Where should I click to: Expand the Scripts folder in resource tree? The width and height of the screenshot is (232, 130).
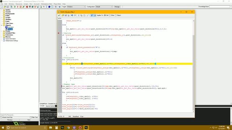[x=1, y=18]
